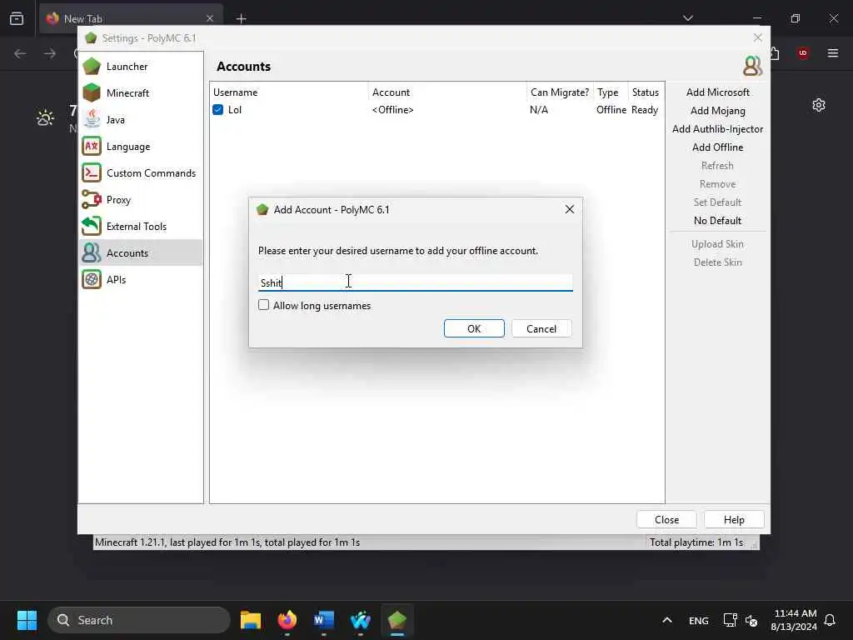Click the muted volume tray icon
Viewport: 853px width, 640px height.
coord(751,620)
